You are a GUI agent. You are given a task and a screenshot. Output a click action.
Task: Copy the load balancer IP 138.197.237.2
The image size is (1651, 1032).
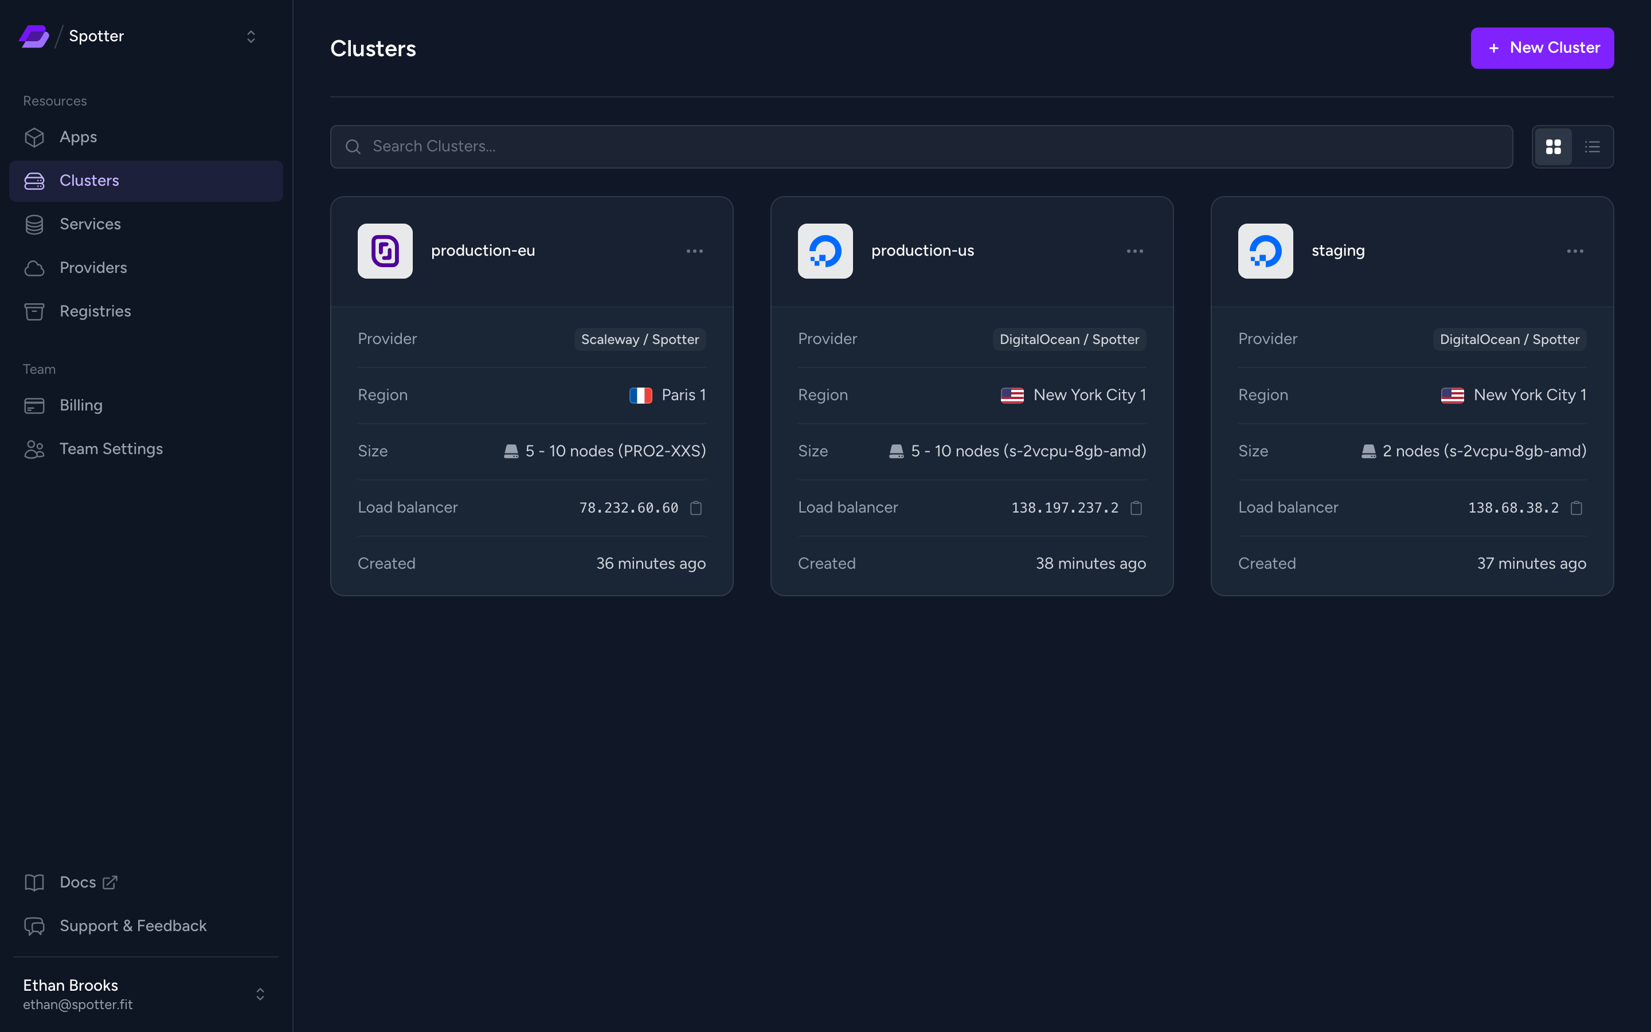1136,508
